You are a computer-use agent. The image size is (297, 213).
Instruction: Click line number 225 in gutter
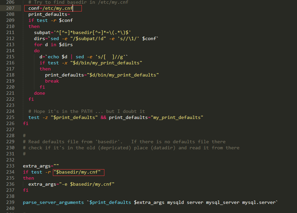10,117
